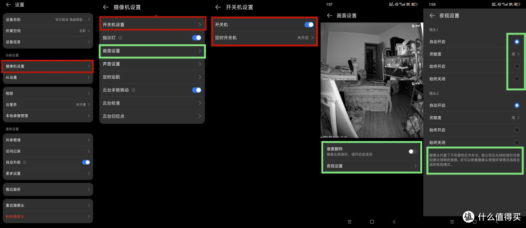The image size is (526, 228).
Task: Open 灵敏度 setting under 镜头1
Action: click(x=474, y=54)
